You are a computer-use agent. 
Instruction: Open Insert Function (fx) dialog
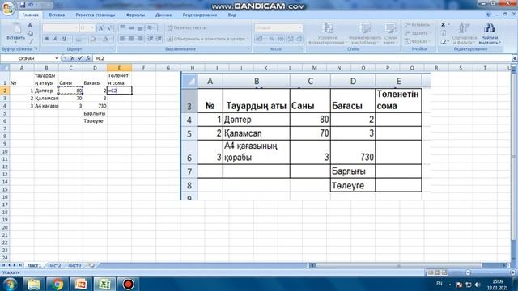pos(88,58)
